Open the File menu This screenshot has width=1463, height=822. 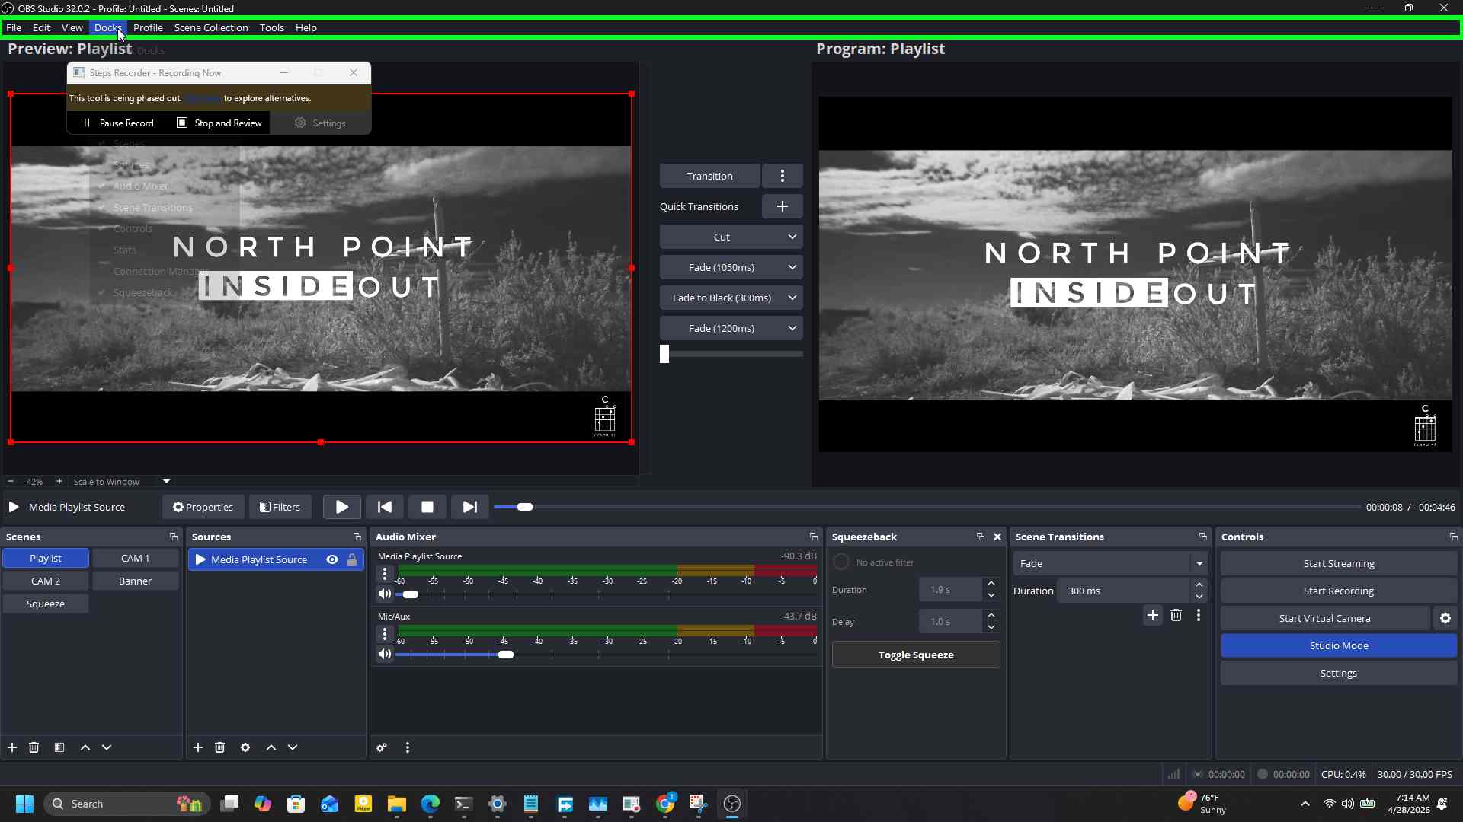(x=14, y=27)
